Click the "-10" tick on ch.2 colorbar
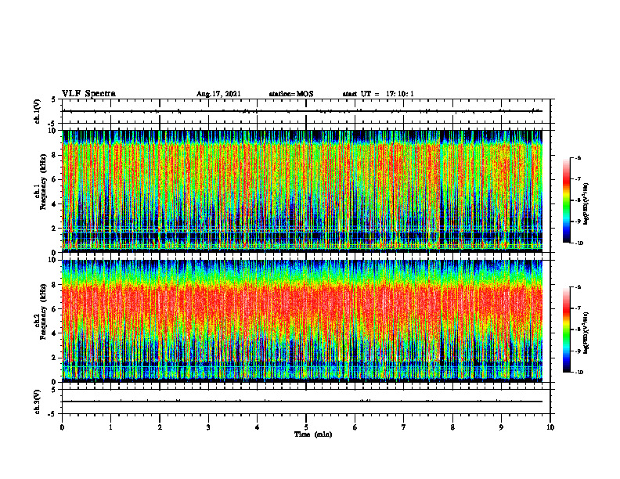 [579, 372]
